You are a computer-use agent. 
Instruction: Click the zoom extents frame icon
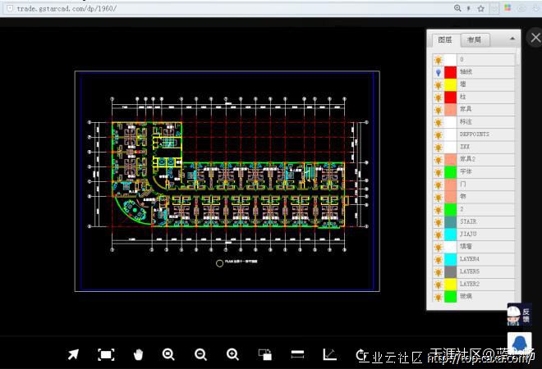106,354
